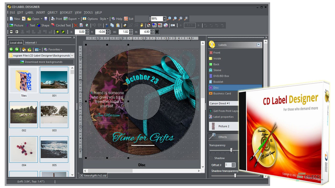Click the green forward arrow in browser panel
This screenshot has height=188, width=335.
(17, 49)
